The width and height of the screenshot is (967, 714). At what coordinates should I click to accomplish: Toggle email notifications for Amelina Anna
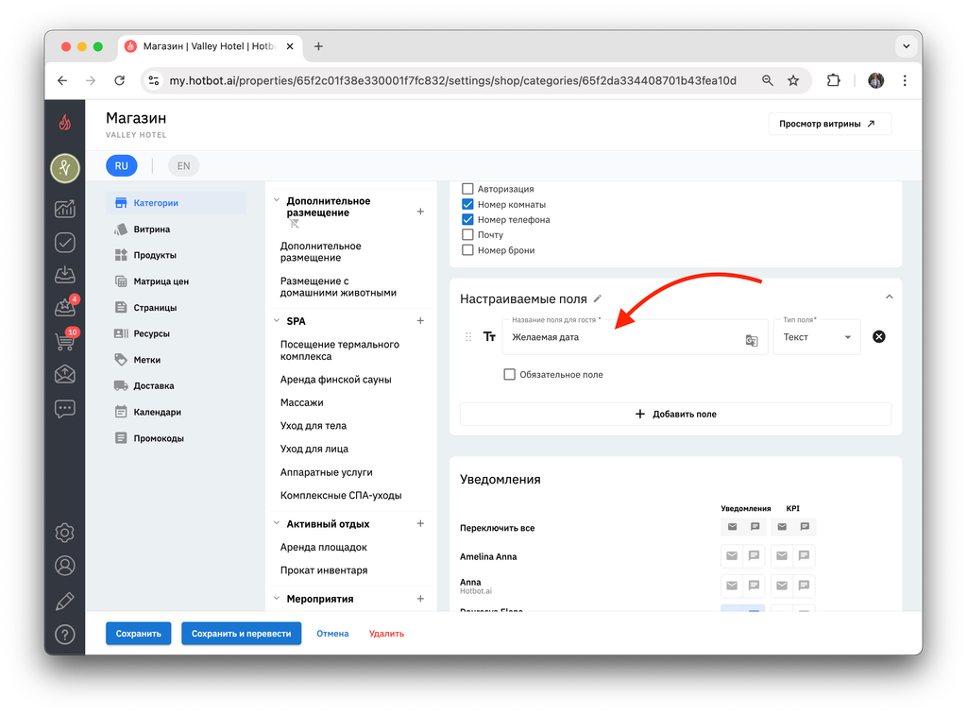(x=732, y=555)
